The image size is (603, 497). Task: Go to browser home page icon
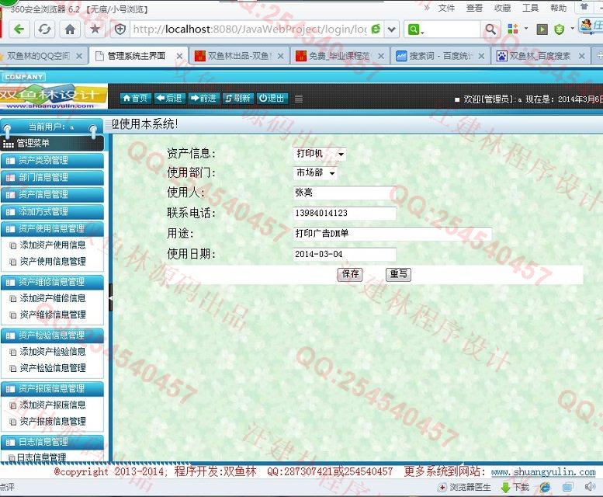point(70,30)
